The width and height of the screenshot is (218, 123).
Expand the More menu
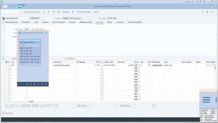pyautogui.click(x=97, y=12)
